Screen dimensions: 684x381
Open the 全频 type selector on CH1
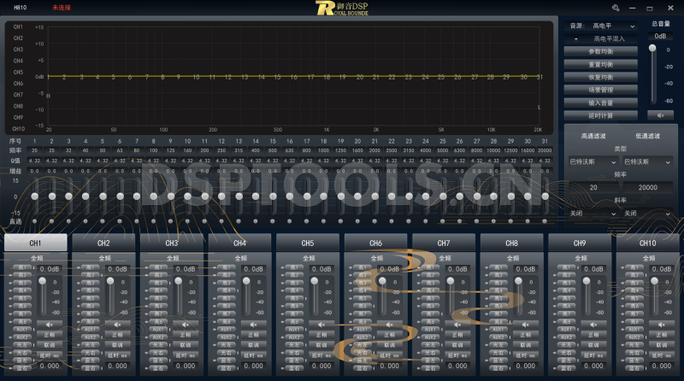37,258
